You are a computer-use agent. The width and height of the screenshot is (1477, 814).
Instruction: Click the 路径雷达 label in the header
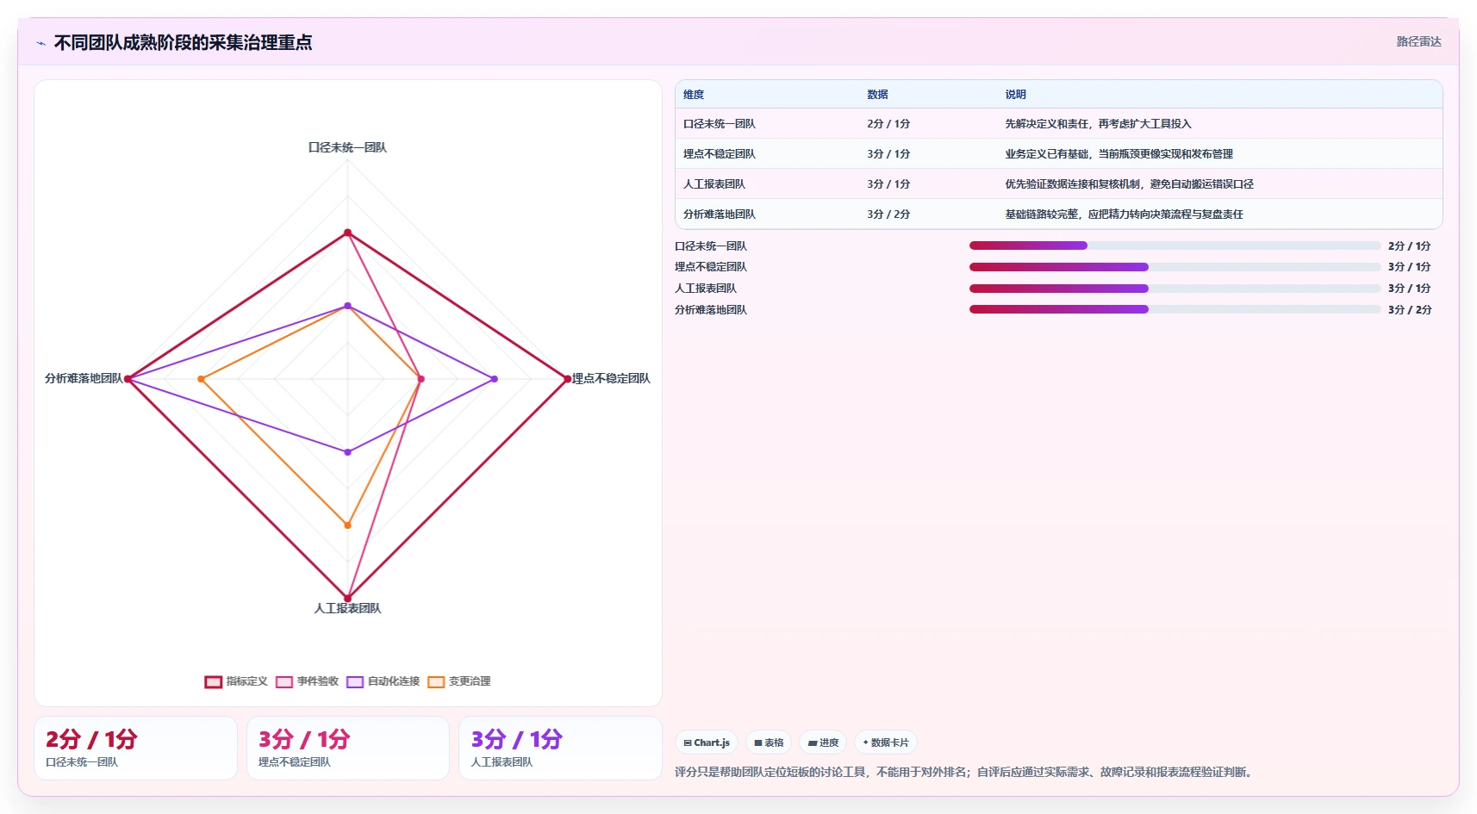pyautogui.click(x=1418, y=41)
